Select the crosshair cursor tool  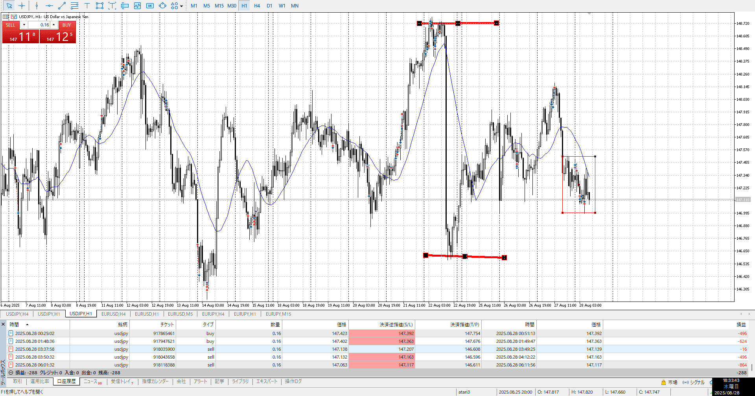pos(22,6)
